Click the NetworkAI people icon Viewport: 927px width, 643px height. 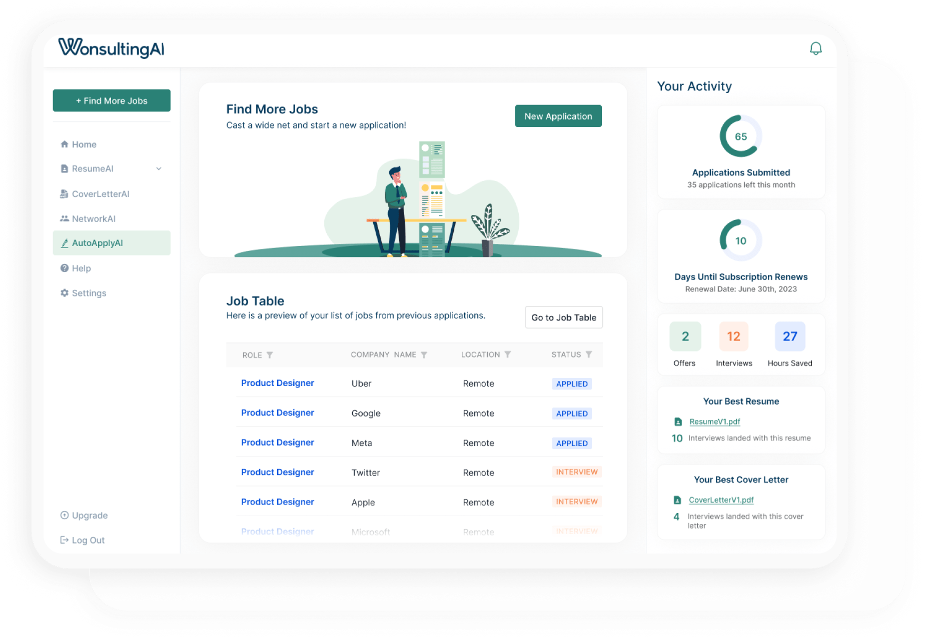pyautogui.click(x=65, y=218)
